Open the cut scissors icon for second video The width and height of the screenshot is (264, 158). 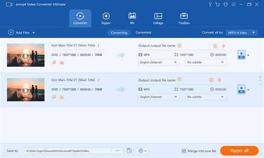click(62, 97)
